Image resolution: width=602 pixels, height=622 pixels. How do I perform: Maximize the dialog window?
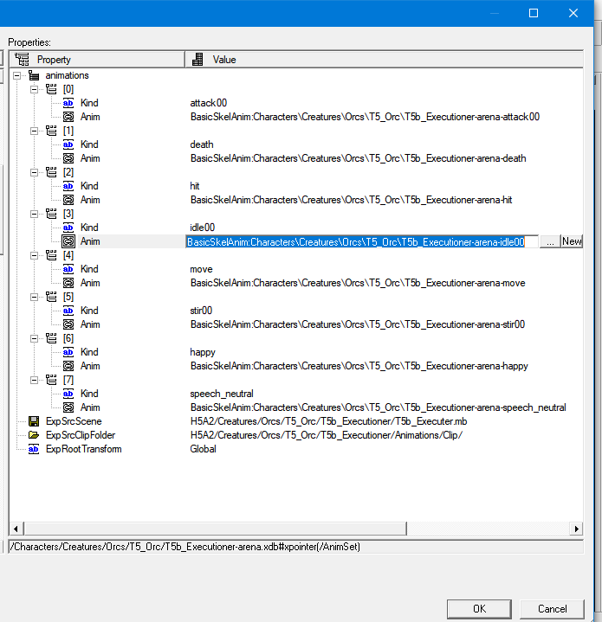(534, 13)
